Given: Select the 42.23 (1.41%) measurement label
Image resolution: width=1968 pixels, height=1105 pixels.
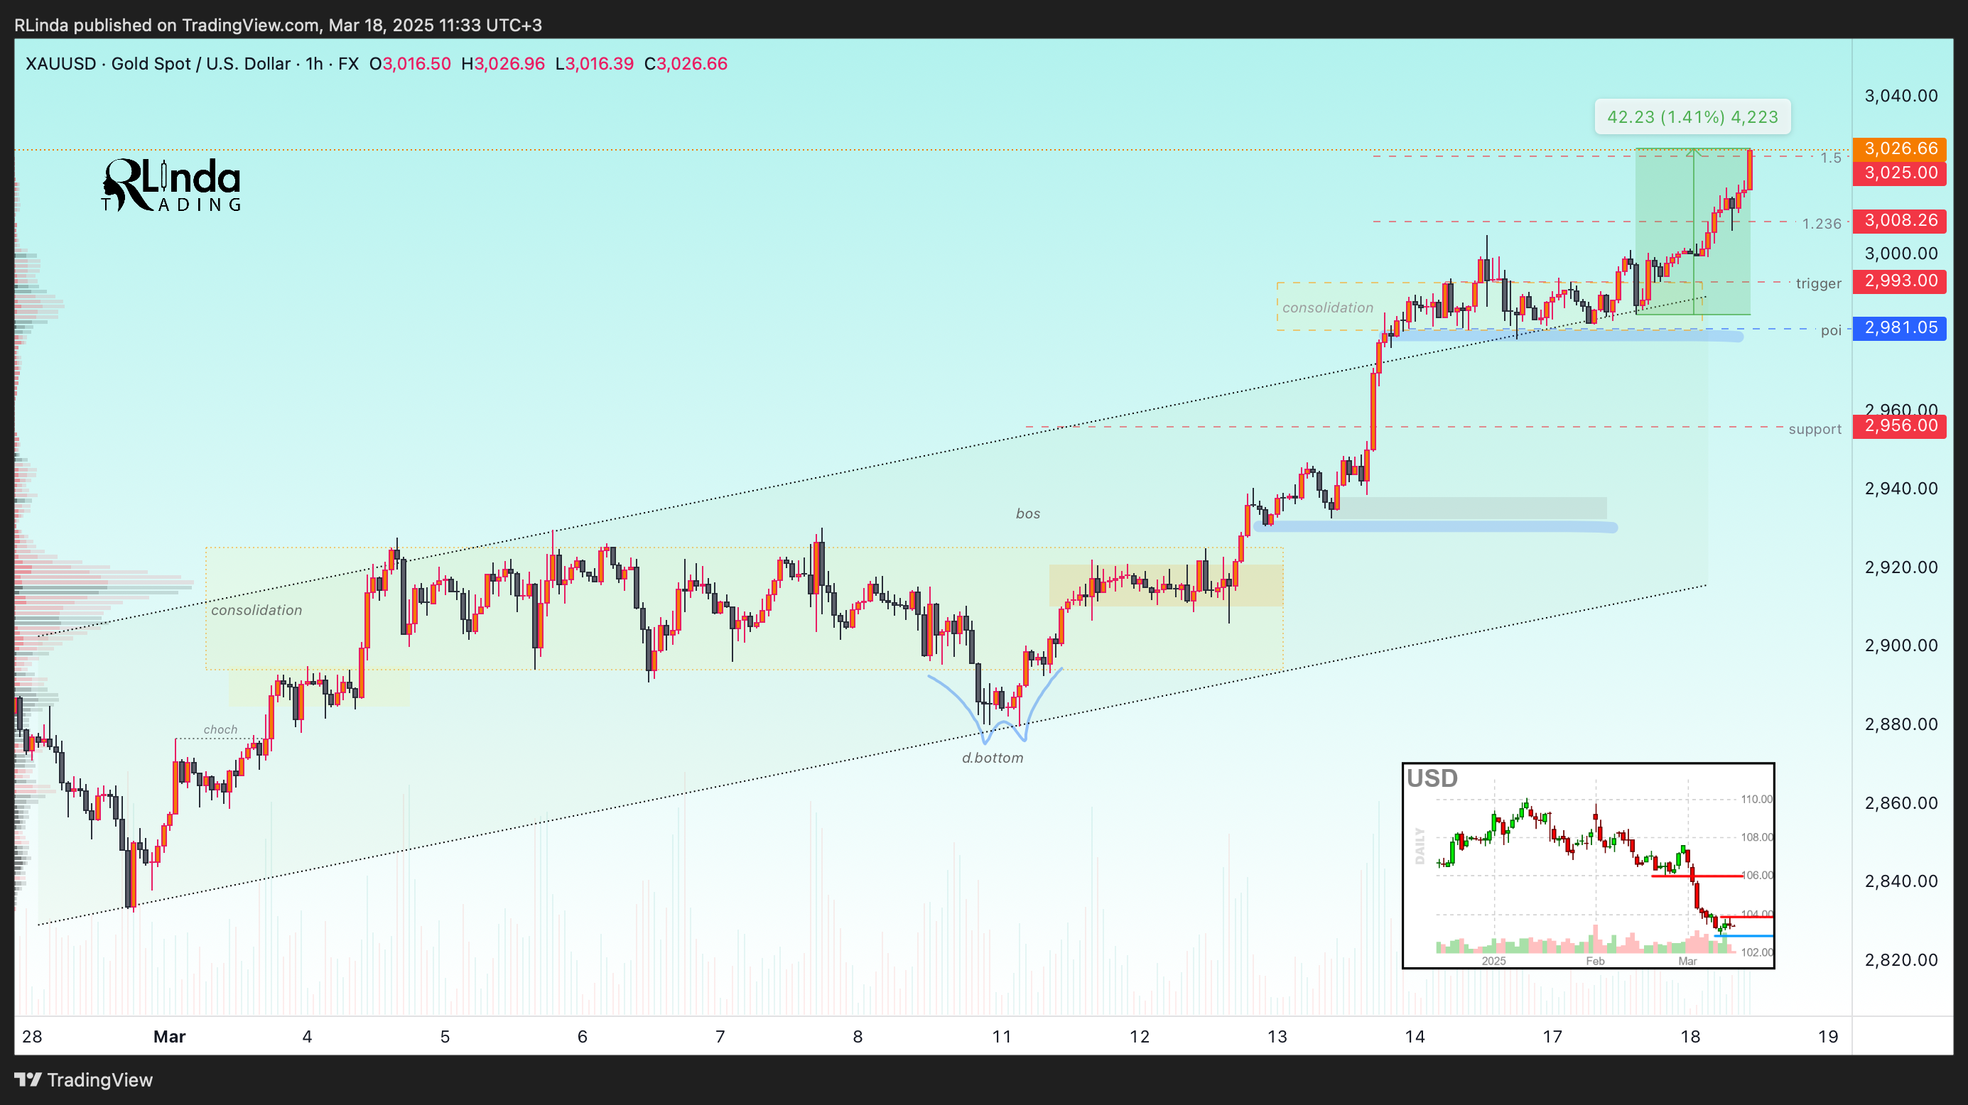Looking at the screenshot, I should [x=1692, y=117].
